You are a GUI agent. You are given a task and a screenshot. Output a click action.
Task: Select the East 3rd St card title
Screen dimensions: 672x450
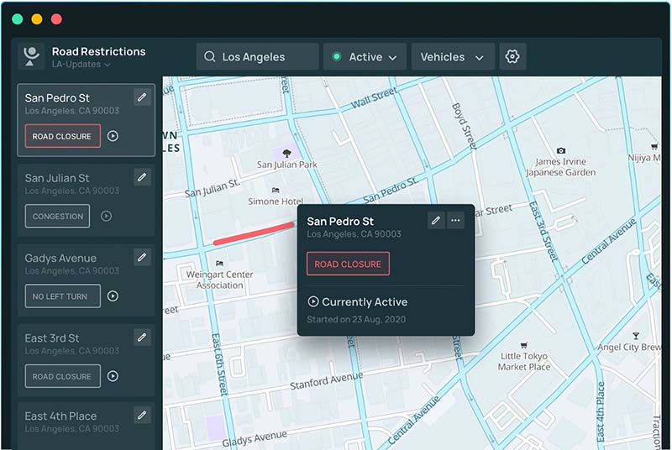point(52,338)
